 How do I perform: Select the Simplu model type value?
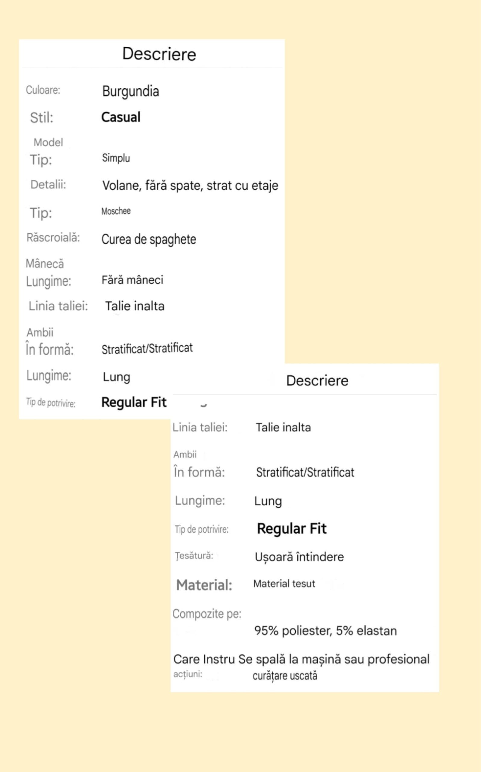116,158
